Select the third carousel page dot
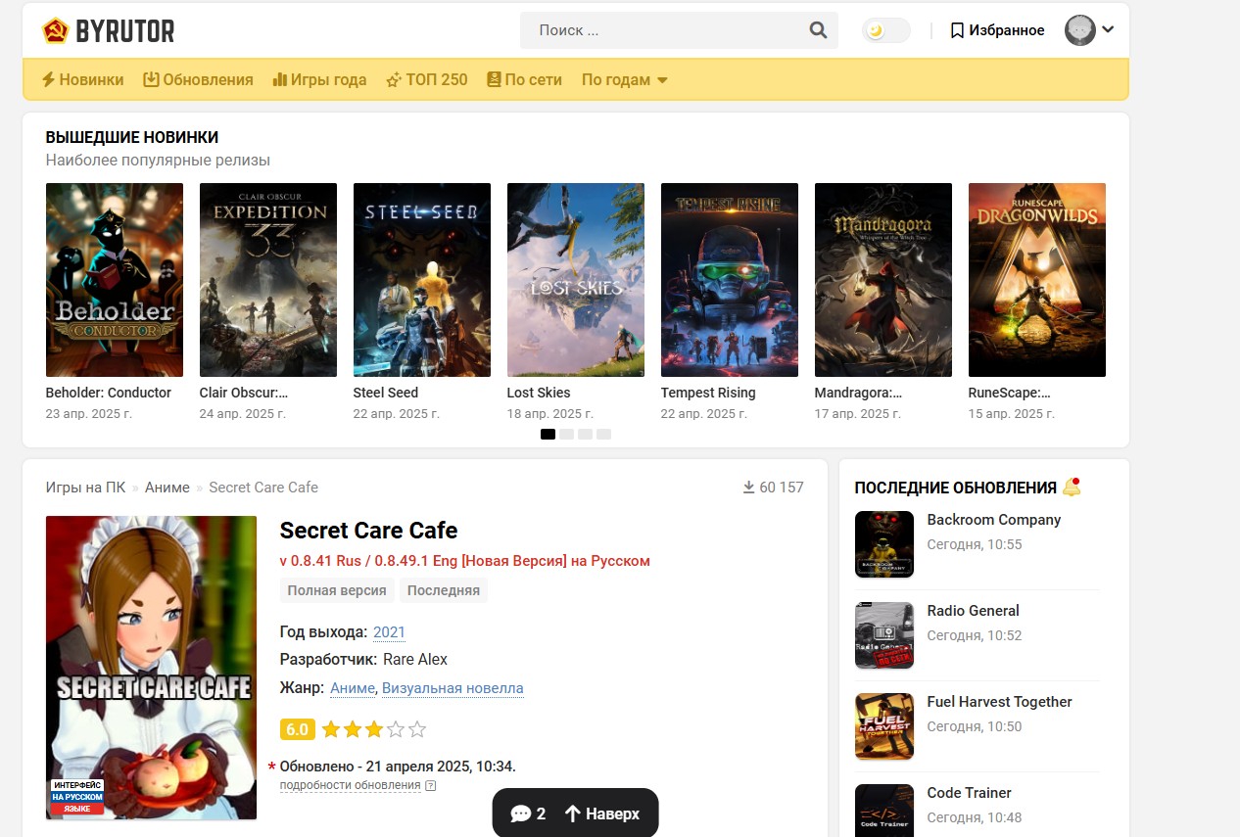The height and width of the screenshot is (837, 1240). coord(585,434)
